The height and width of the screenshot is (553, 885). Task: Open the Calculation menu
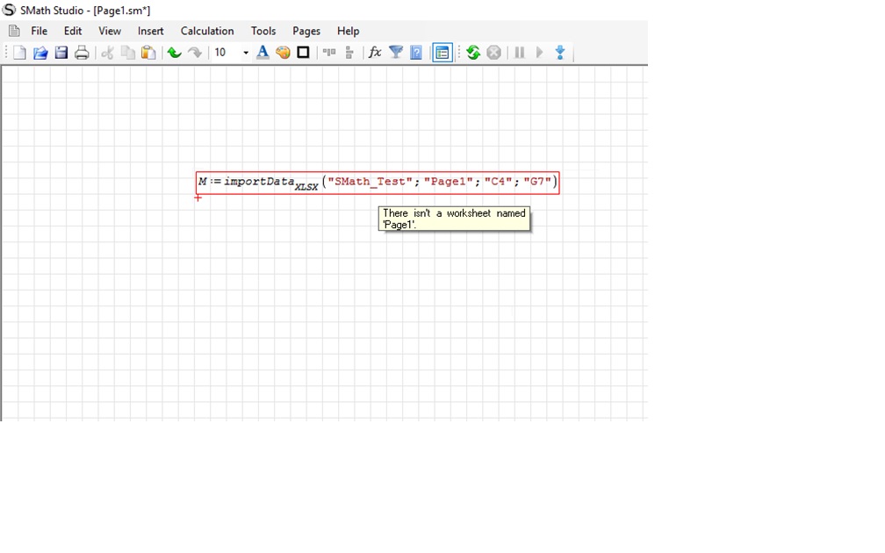coord(207,31)
